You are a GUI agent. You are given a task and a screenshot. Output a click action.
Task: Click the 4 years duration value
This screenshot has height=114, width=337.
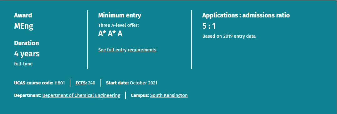coord(27,54)
